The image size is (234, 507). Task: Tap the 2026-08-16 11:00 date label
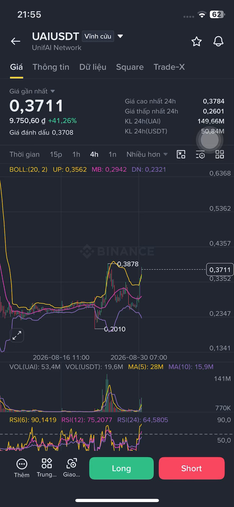(61, 357)
